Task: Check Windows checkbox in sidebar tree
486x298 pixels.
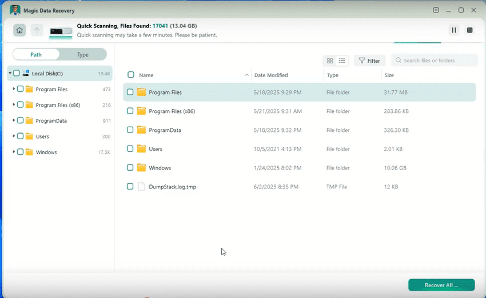Action: point(20,152)
